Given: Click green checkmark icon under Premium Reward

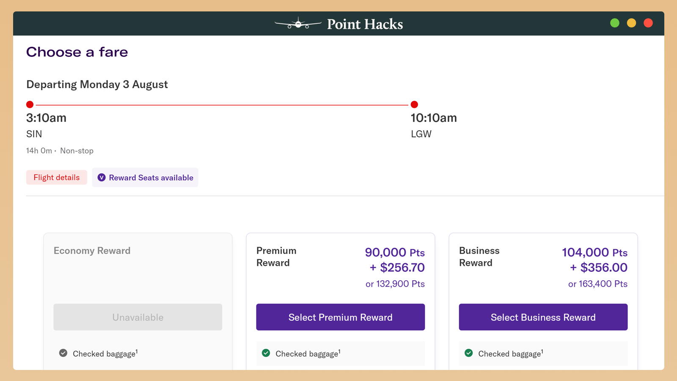Looking at the screenshot, I should click(266, 353).
